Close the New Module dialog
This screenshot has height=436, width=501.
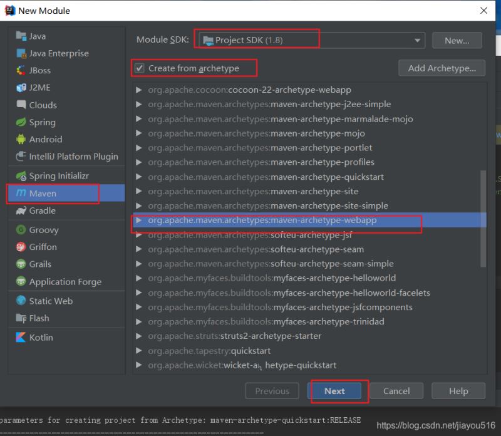[483, 11]
